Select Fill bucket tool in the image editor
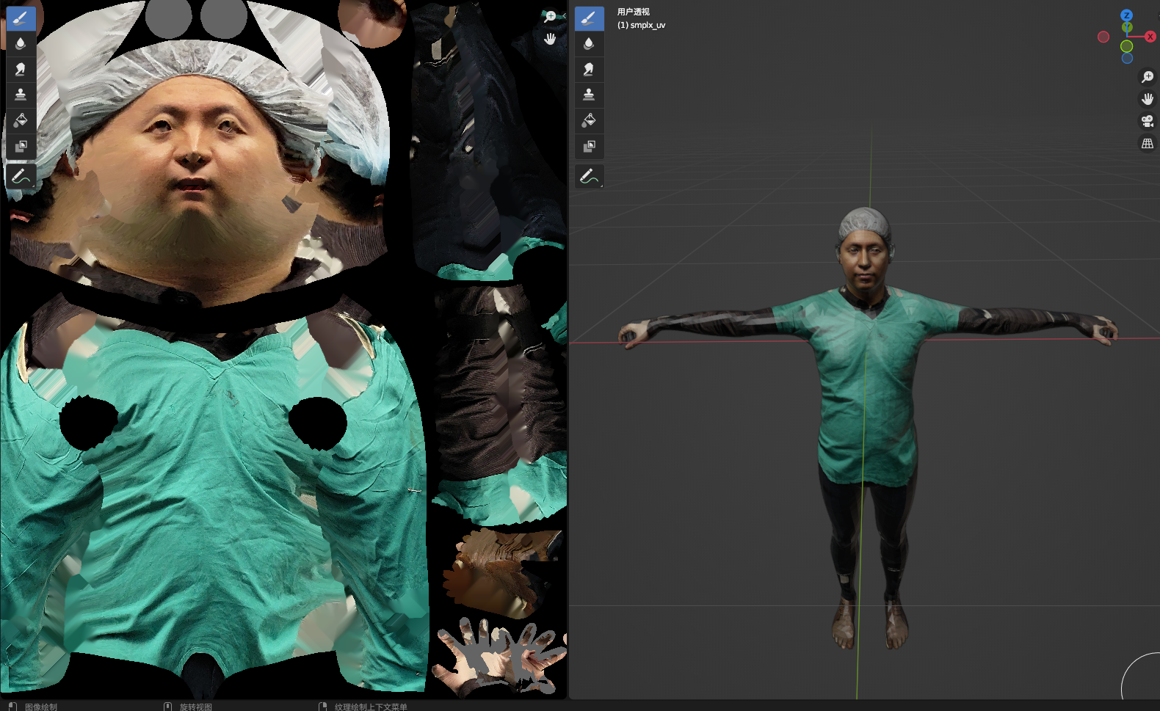This screenshot has width=1160, height=711. tap(21, 120)
